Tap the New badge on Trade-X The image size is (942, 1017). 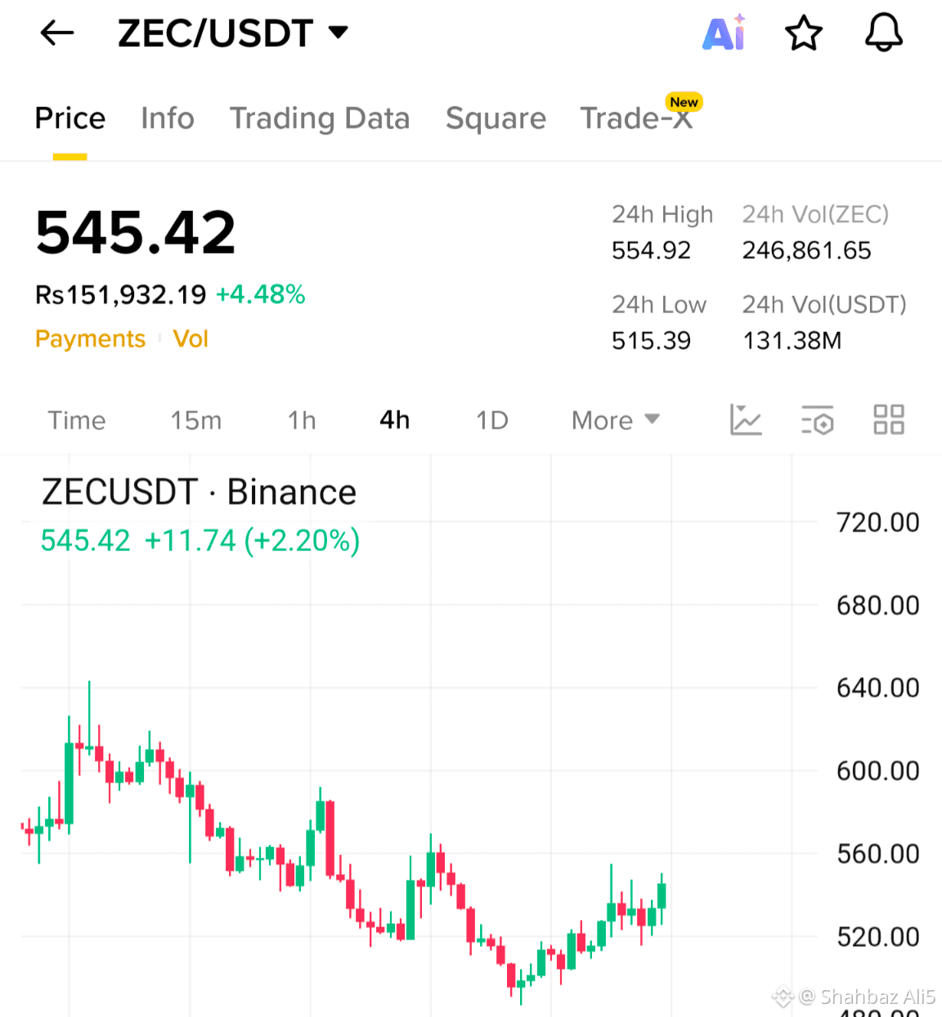point(684,102)
